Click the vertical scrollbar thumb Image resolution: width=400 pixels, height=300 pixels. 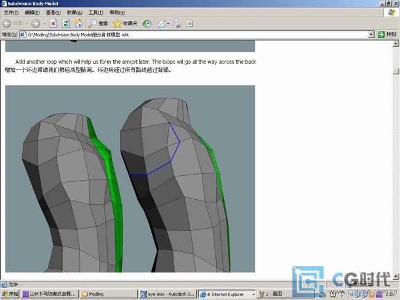(x=396, y=71)
